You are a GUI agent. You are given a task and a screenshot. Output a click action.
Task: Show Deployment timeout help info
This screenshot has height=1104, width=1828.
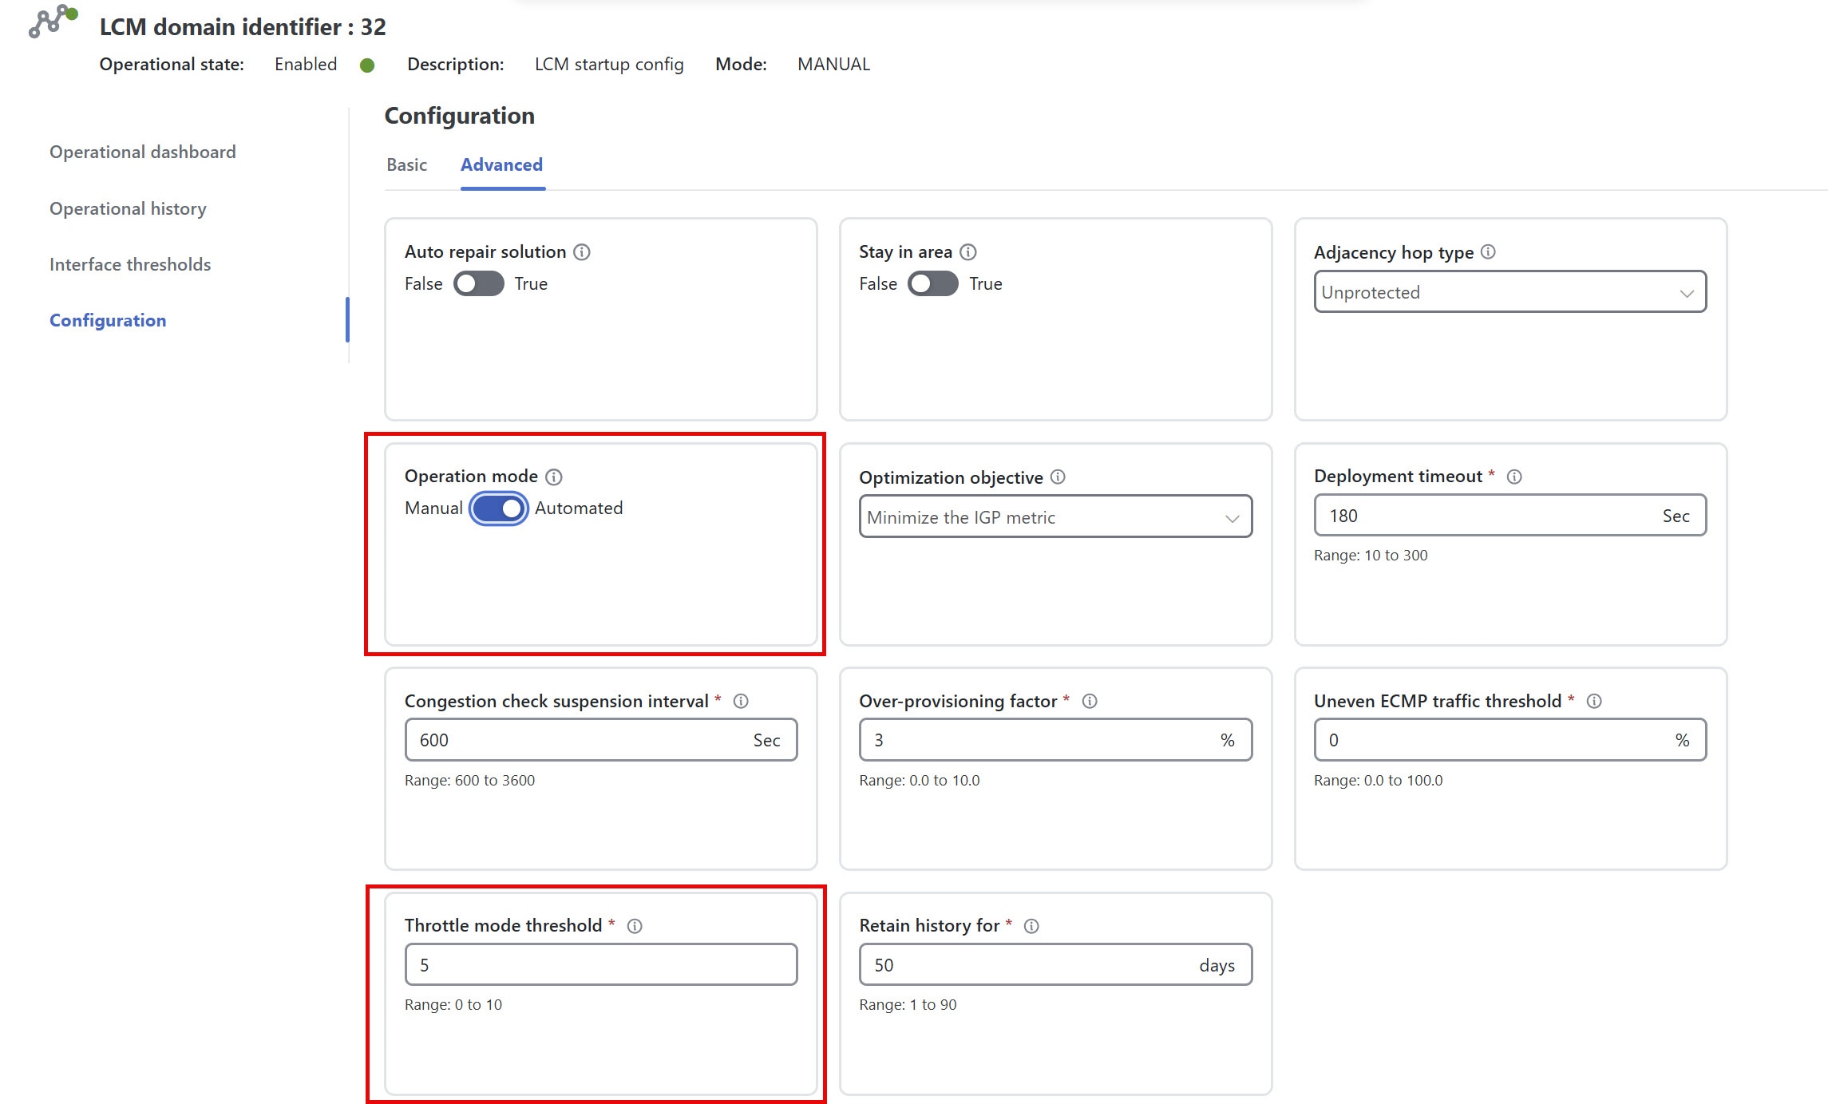1515,476
